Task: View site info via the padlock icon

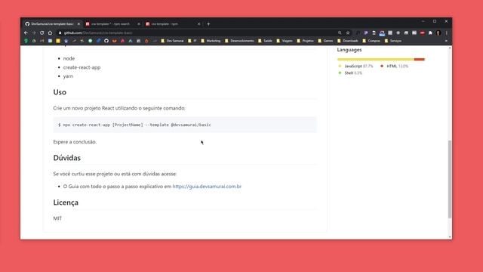Action: tap(60, 32)
